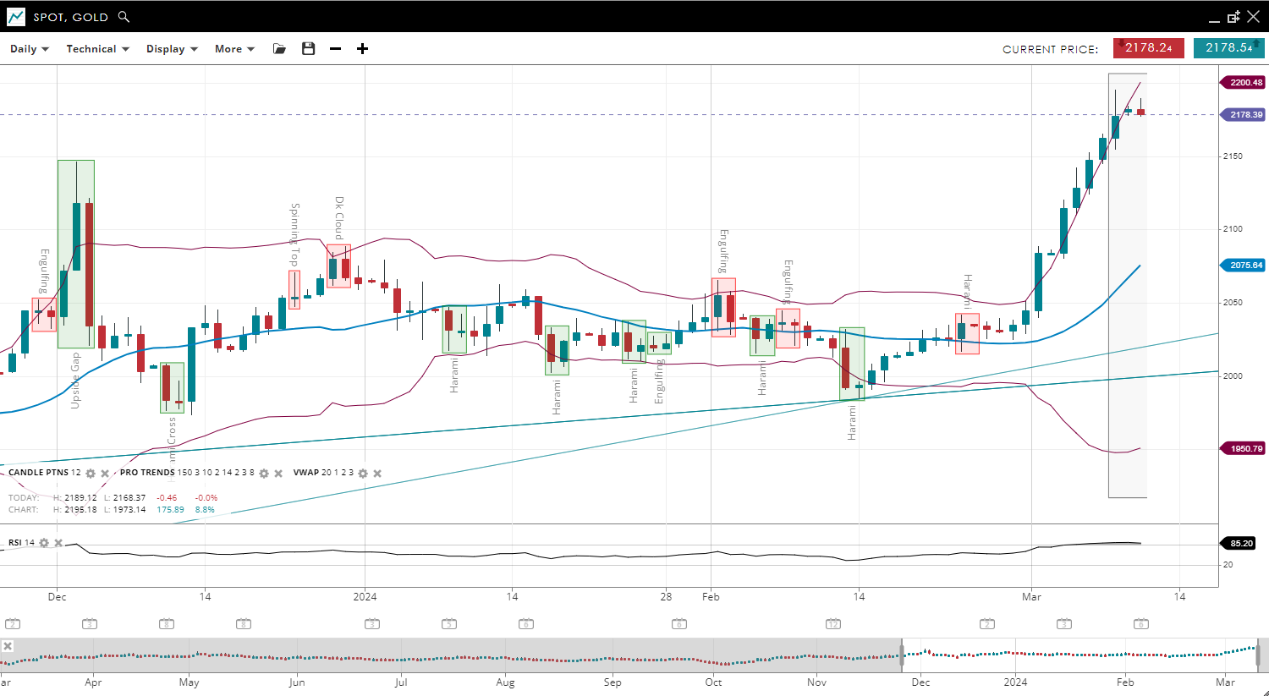Click the left handle of timeline range slider

click(902, 654)
